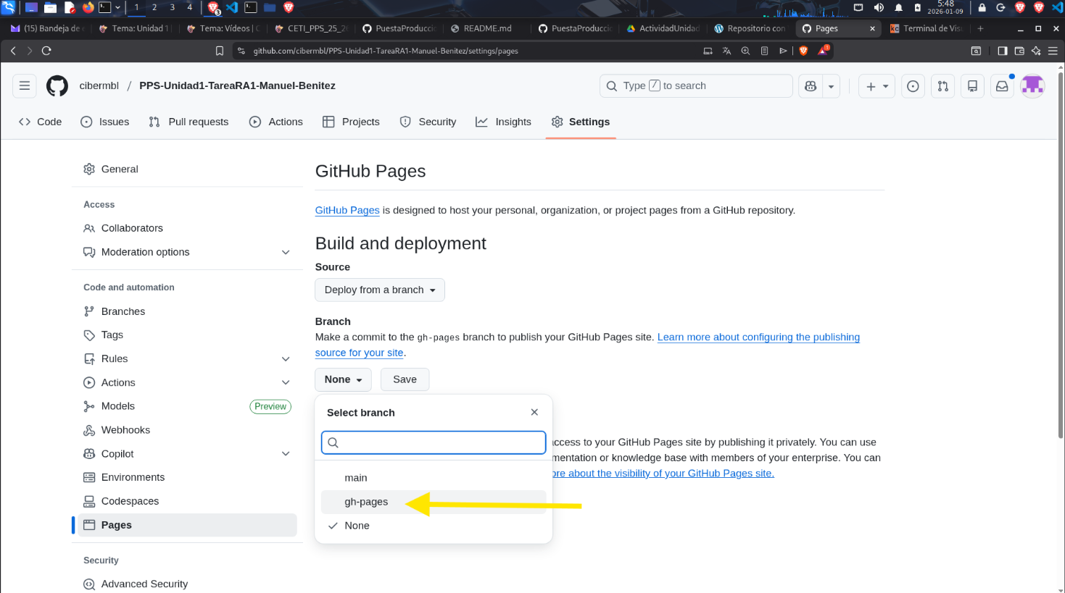This screenshot has height=593, width=1065.
Task: Click the Save button
Action: click(405, 379)
